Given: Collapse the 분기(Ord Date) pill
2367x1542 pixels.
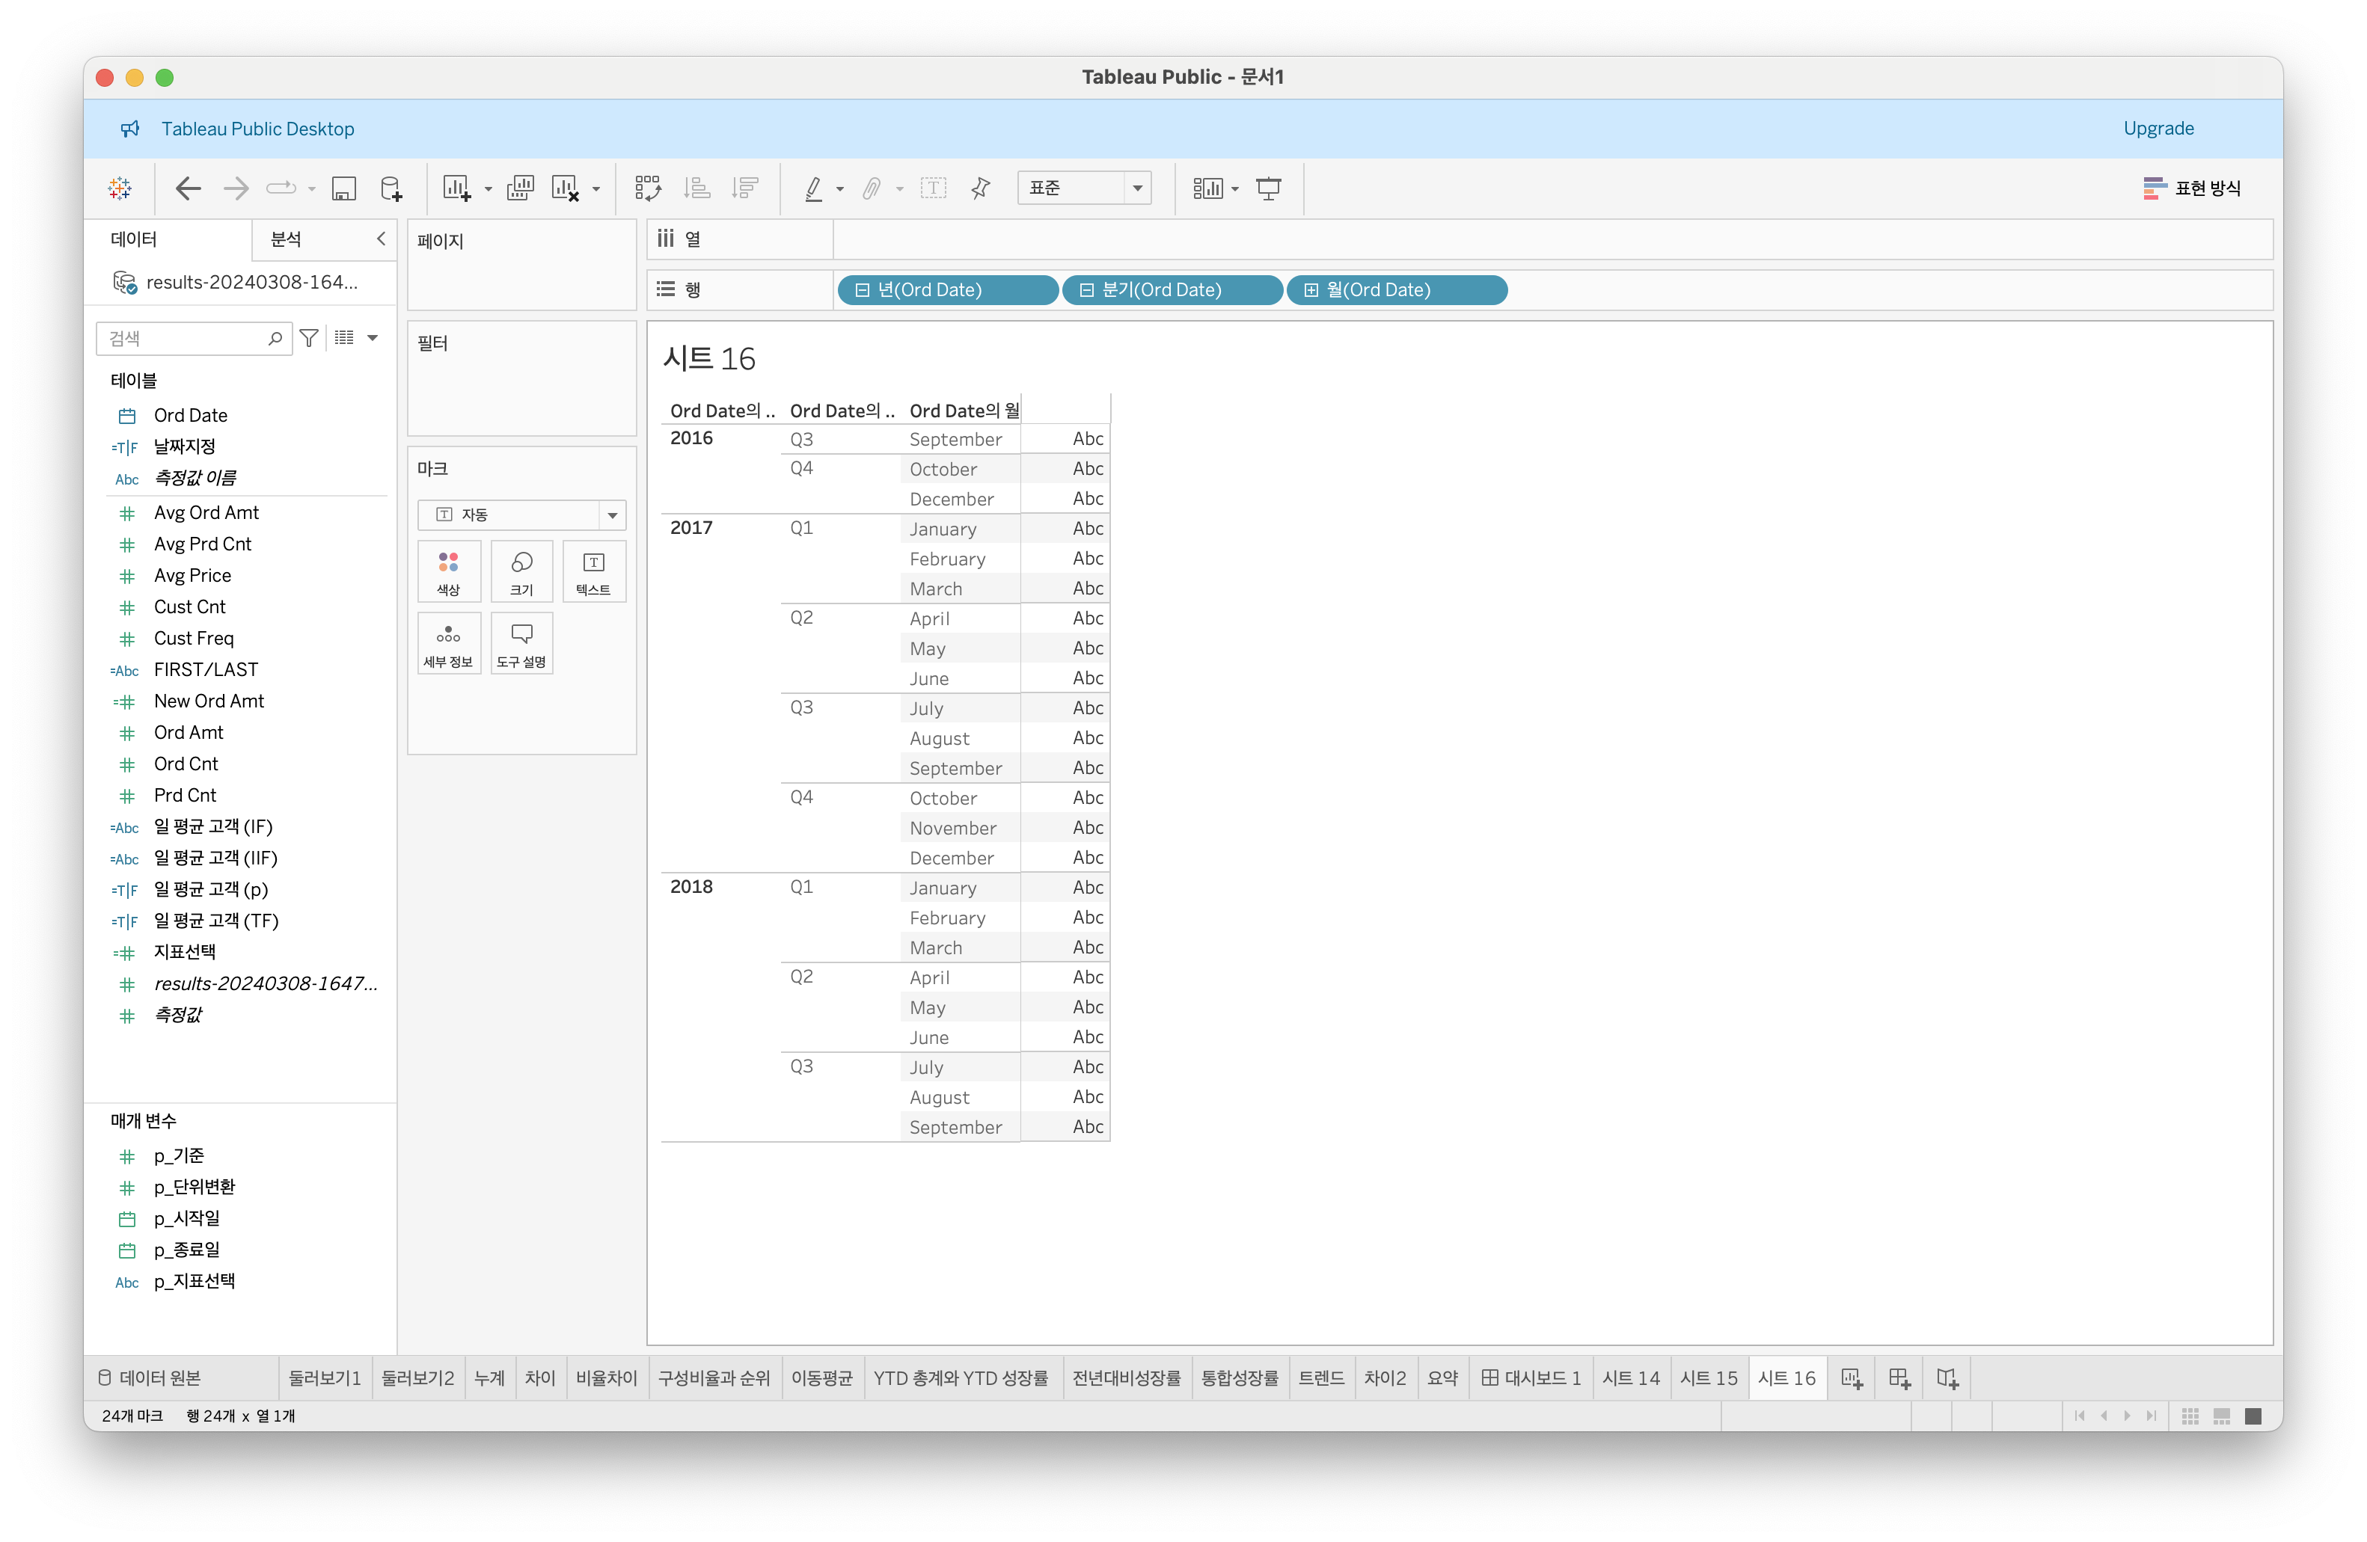Looking at the screenshot, I should pos(1086,290).
